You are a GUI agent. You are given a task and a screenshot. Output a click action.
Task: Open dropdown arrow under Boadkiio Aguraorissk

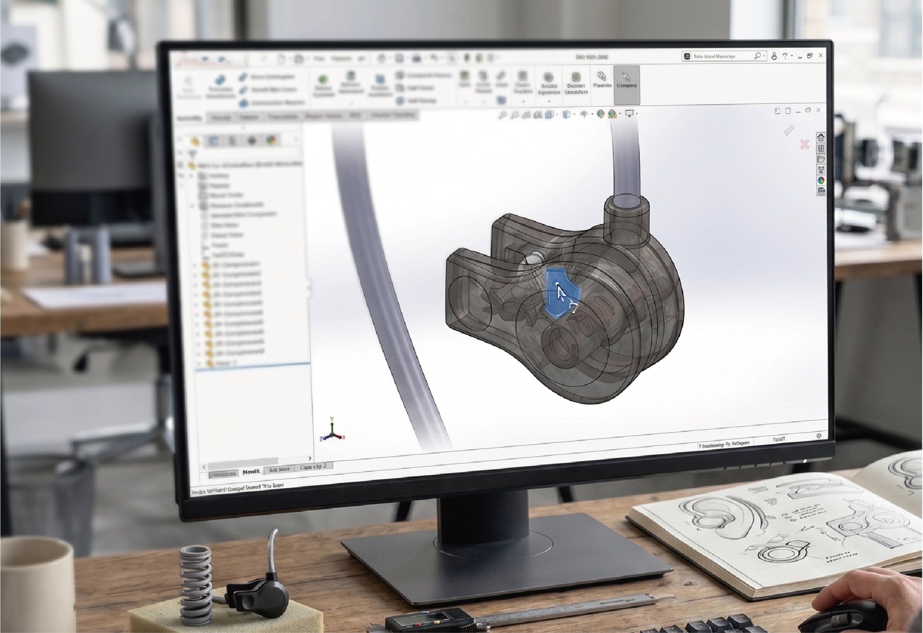pos(549,102)
